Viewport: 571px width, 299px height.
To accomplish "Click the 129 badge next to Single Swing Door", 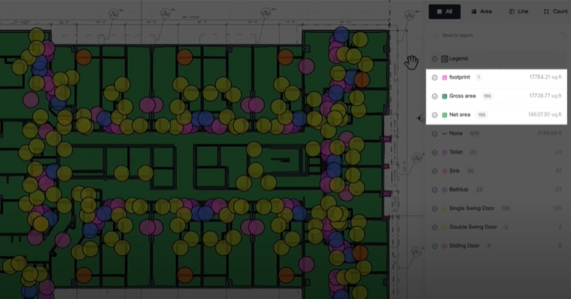I will pos(506,208).
